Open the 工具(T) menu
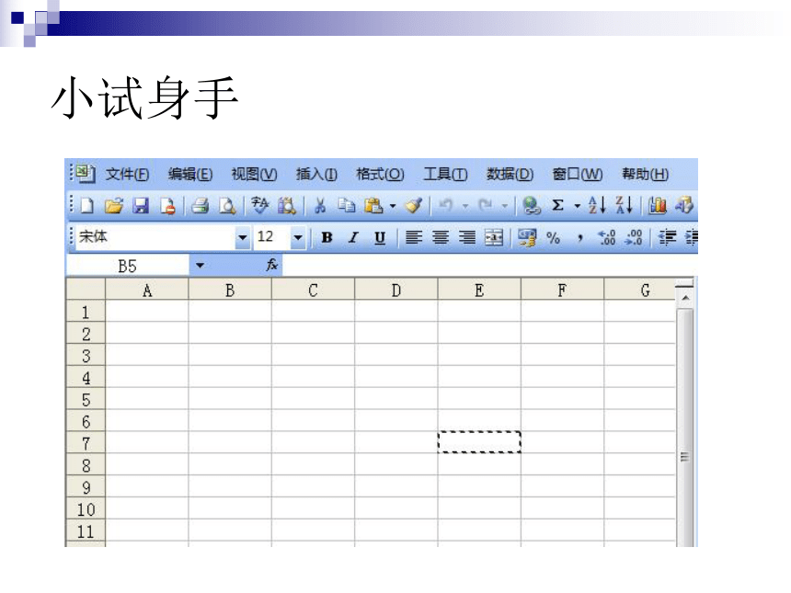This screenshot has height=593, width=791. click(x=445, y=175)
